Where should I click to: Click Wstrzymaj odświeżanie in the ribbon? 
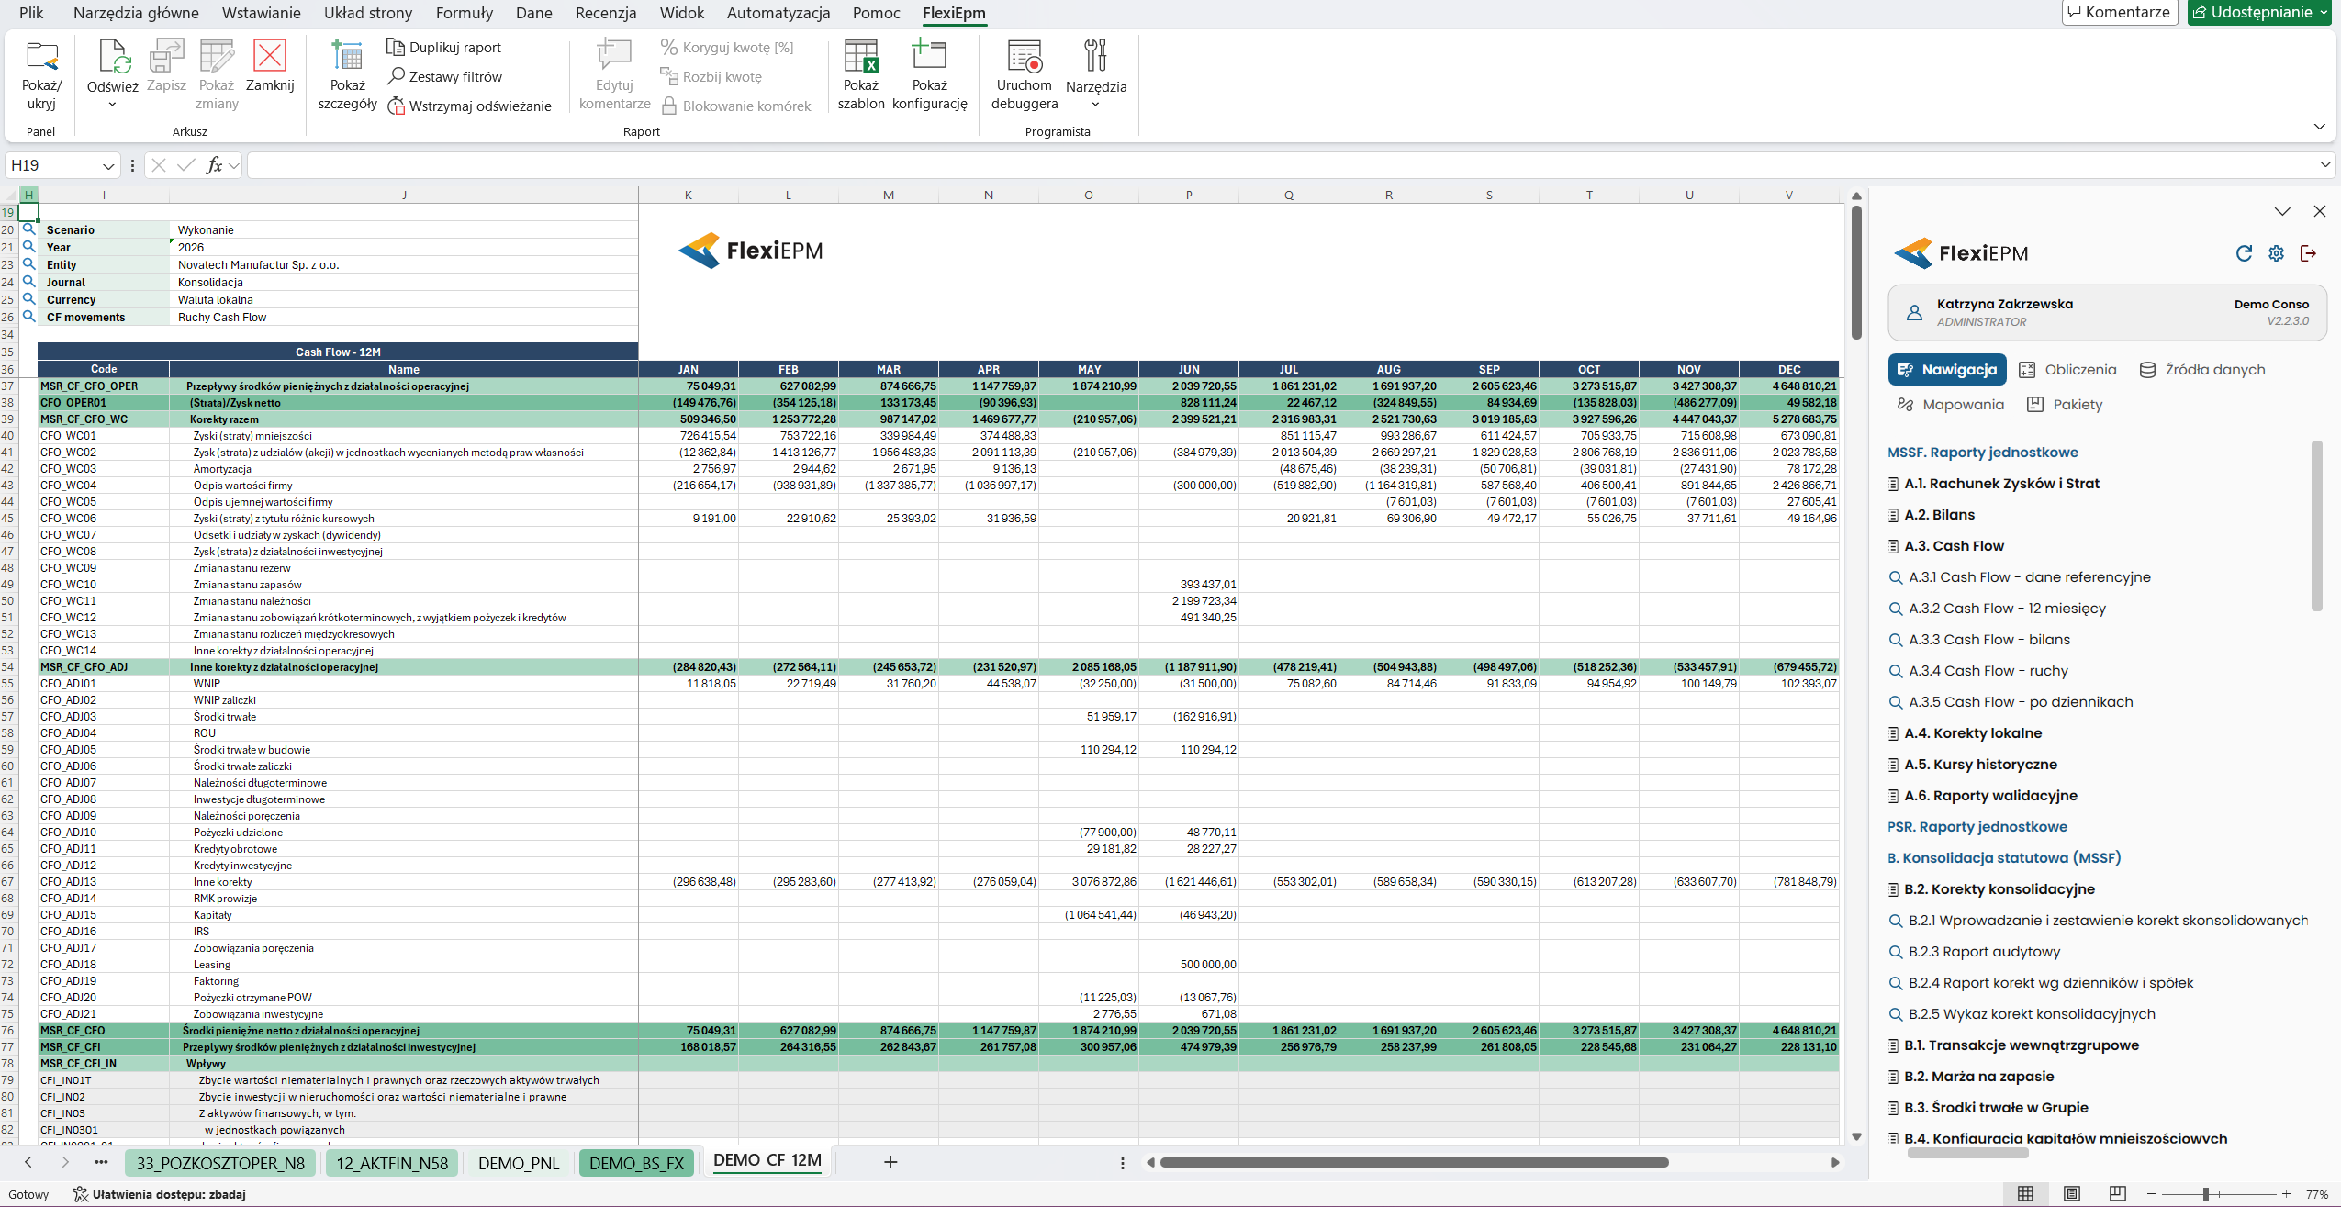tap(469, 106)
